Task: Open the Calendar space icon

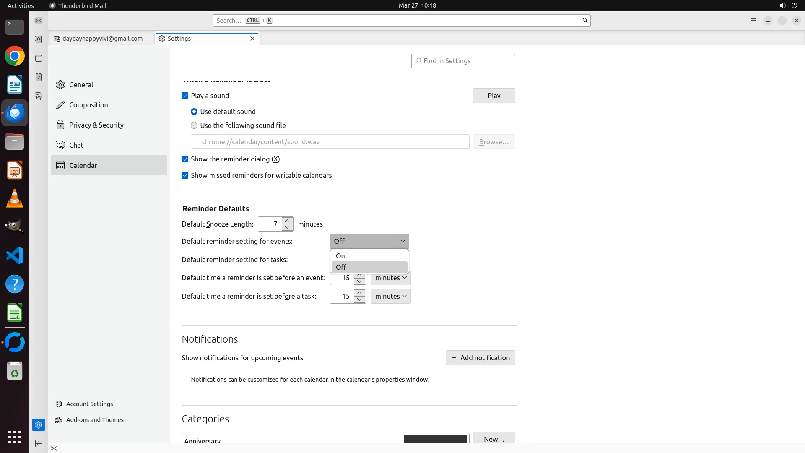Action: 39,58
